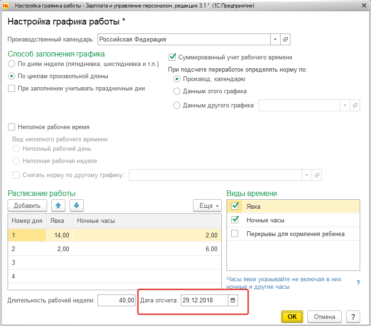371x326 pixels.
Task: Close the Настройка графика работы window
Action: coord(364,6)
